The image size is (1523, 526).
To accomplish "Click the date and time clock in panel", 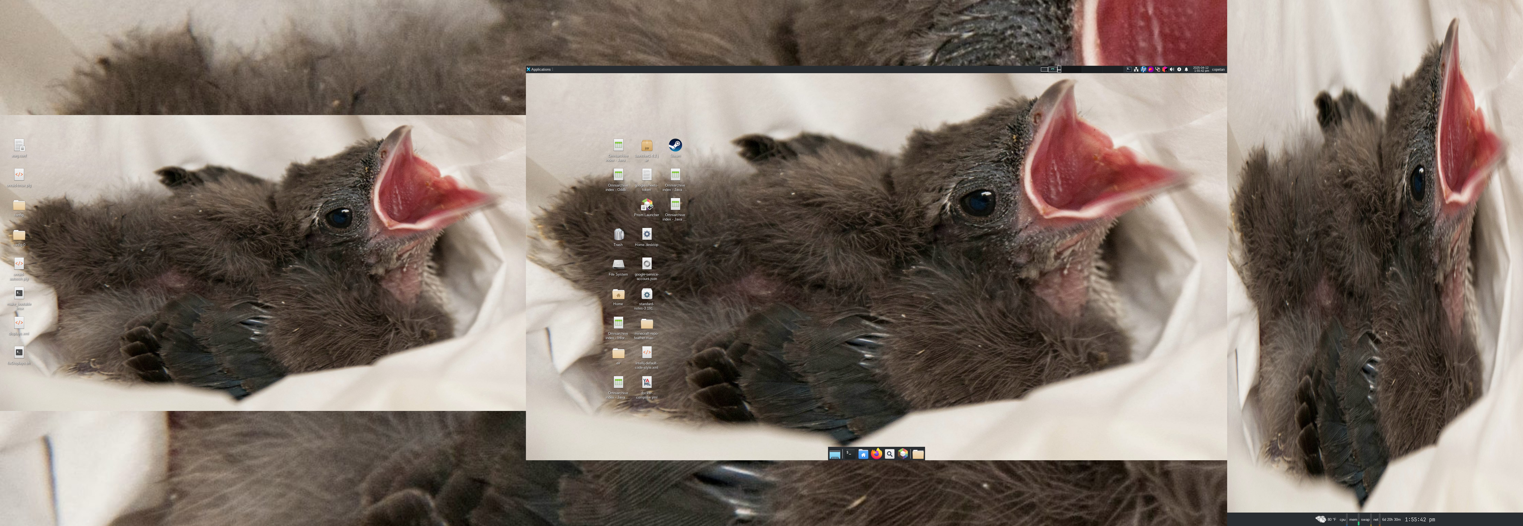I will (x=1201, y=69).
